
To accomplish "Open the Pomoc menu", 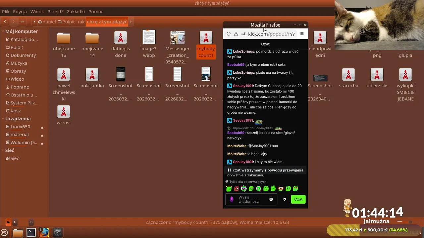I will [96, 12].
